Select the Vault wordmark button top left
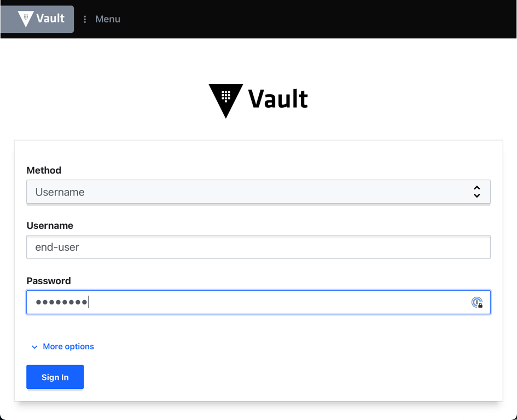The height and width of the screenshot is (420, 517). [37, 19]
